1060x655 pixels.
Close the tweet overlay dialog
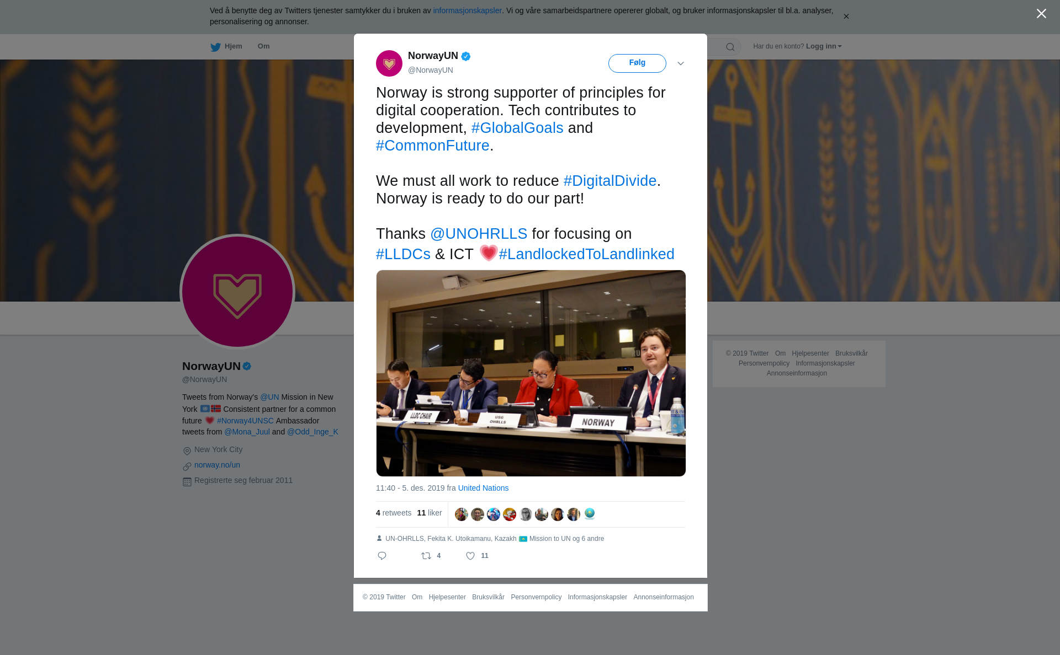click(1041, 14)
